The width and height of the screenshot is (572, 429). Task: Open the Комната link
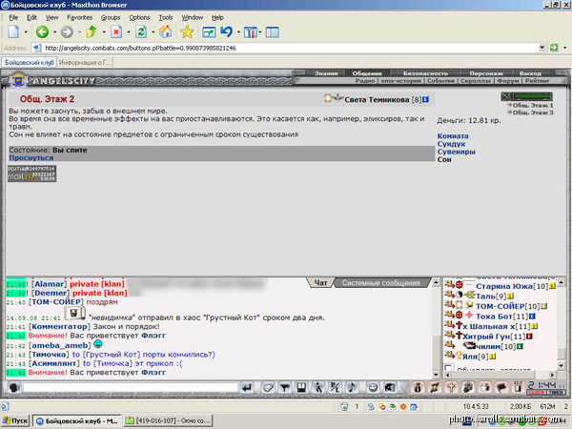tap(453, 136)
